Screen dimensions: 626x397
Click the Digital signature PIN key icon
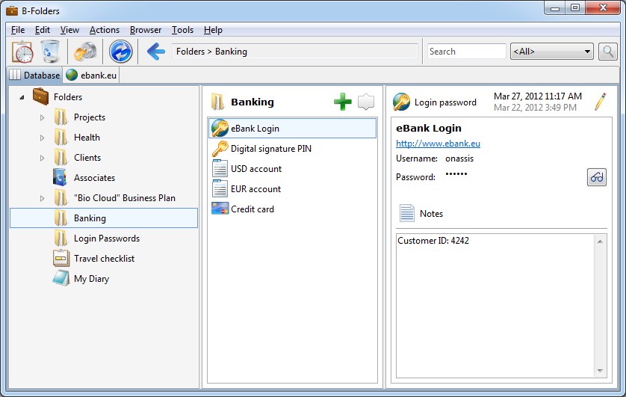tap(220, 149)
